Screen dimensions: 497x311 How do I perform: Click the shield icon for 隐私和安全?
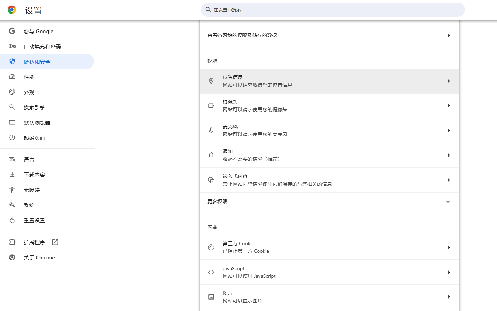pyautogui.click(x=12, y=61)
